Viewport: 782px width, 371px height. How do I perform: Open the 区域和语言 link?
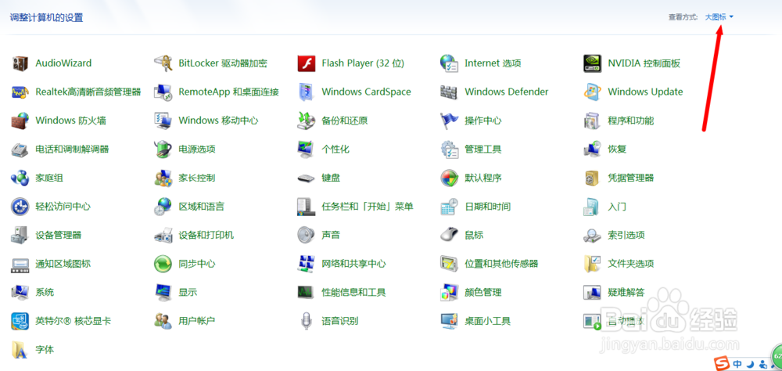click(x=201, y=206)
